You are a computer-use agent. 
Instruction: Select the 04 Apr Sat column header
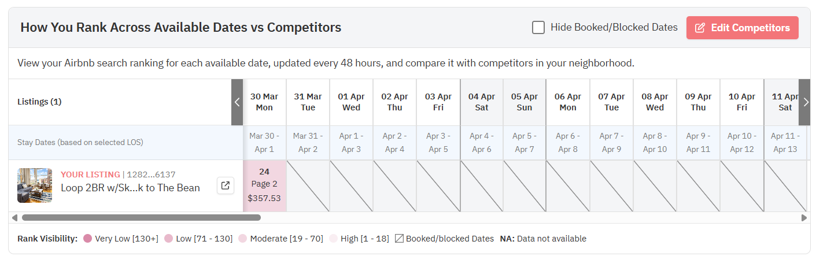point(482,102)
